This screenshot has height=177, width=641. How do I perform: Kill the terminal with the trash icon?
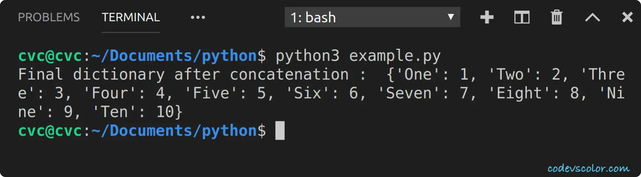pos(556,17)
